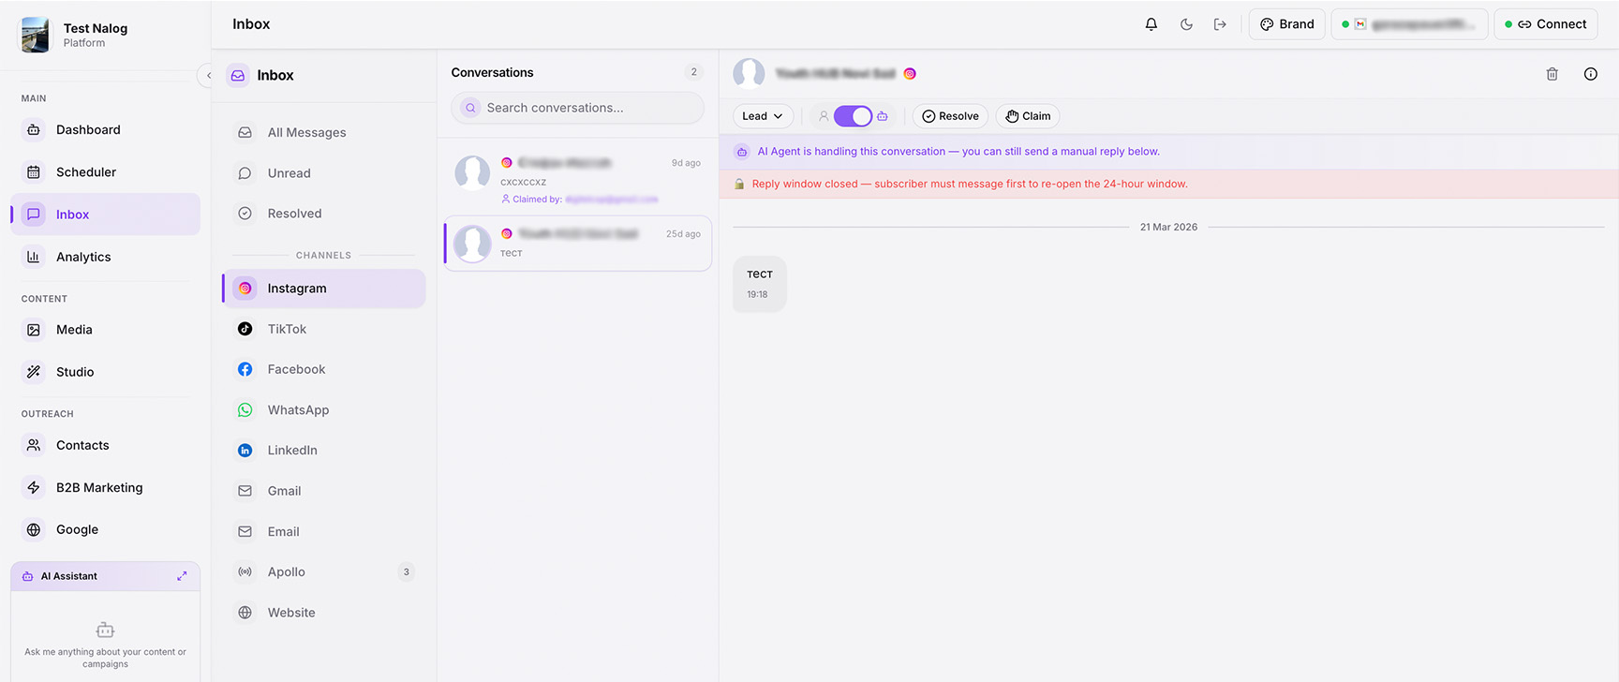Show Unread messages filter
This screenshot has height=682, width=1619.
pos(324,173)
